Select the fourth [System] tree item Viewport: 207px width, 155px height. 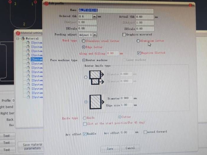[x=37, y=55]
